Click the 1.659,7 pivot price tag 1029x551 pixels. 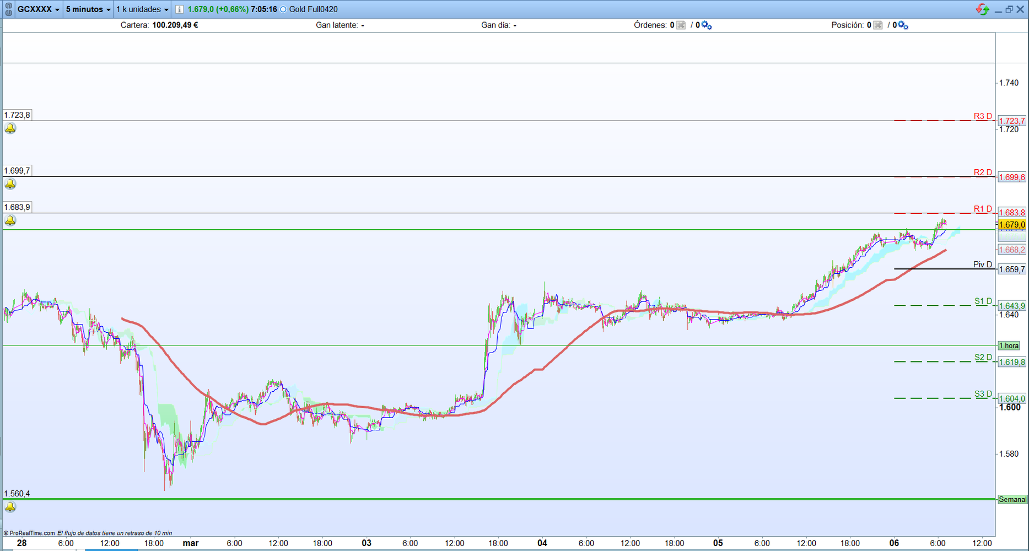(1012, 269)
